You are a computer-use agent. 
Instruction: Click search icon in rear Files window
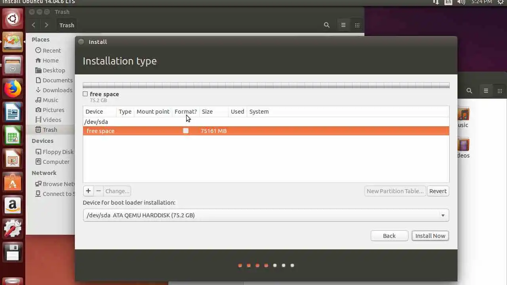tap(469, 91)
